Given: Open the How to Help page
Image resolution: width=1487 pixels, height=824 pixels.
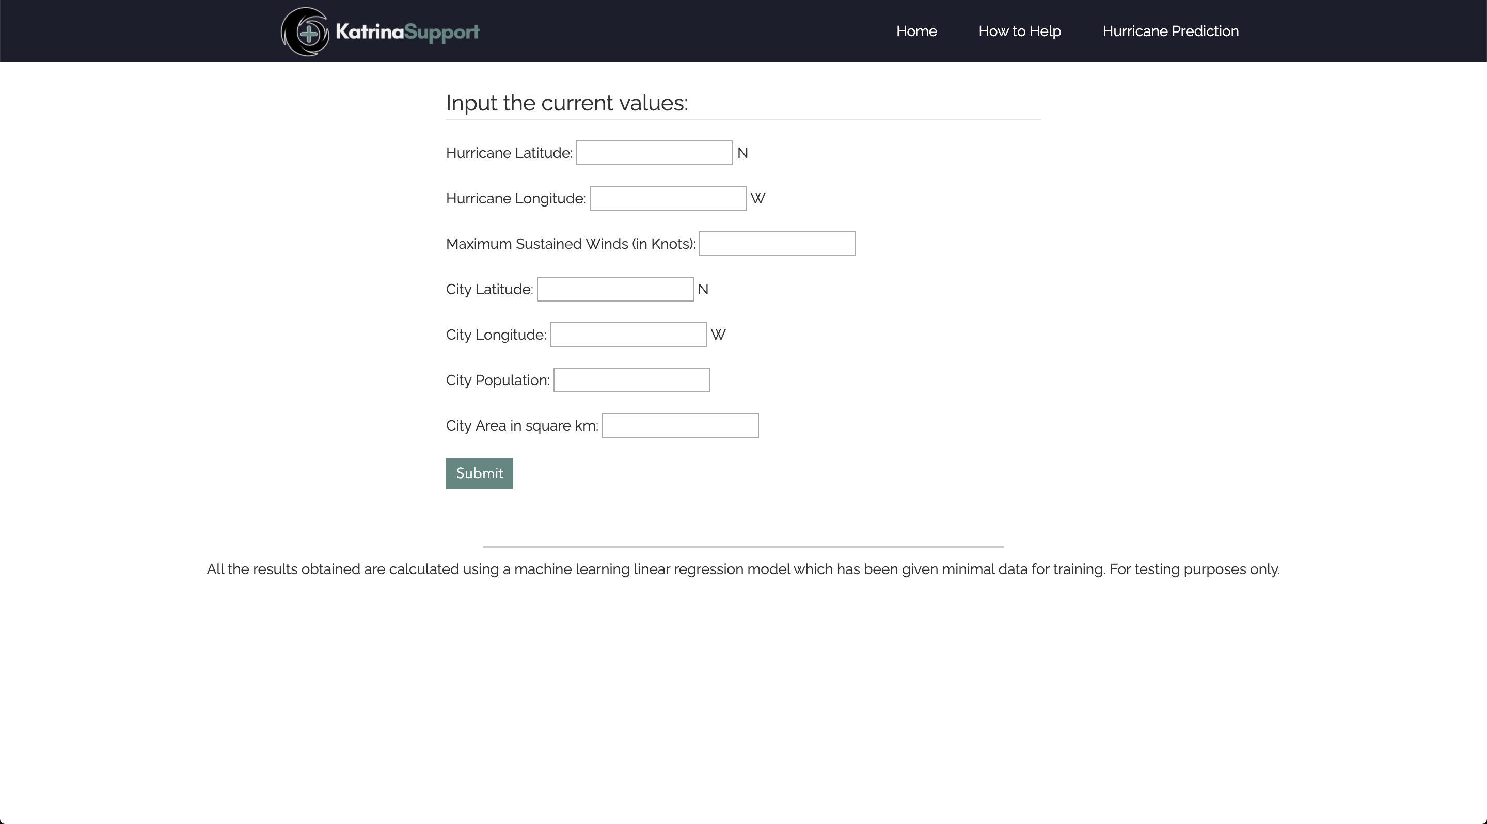Looking at the screenshot, I should (1019, 31).
